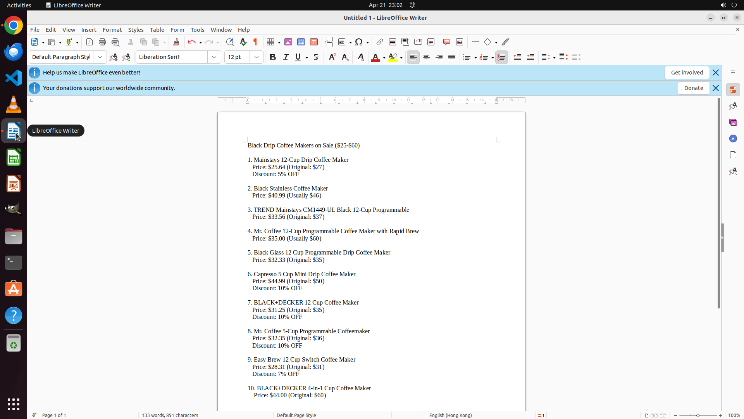Image resolution: width=744 pixels, height=419 pixels.
Task: Click the Print icon in toolbar
Action: coord(102,42)
